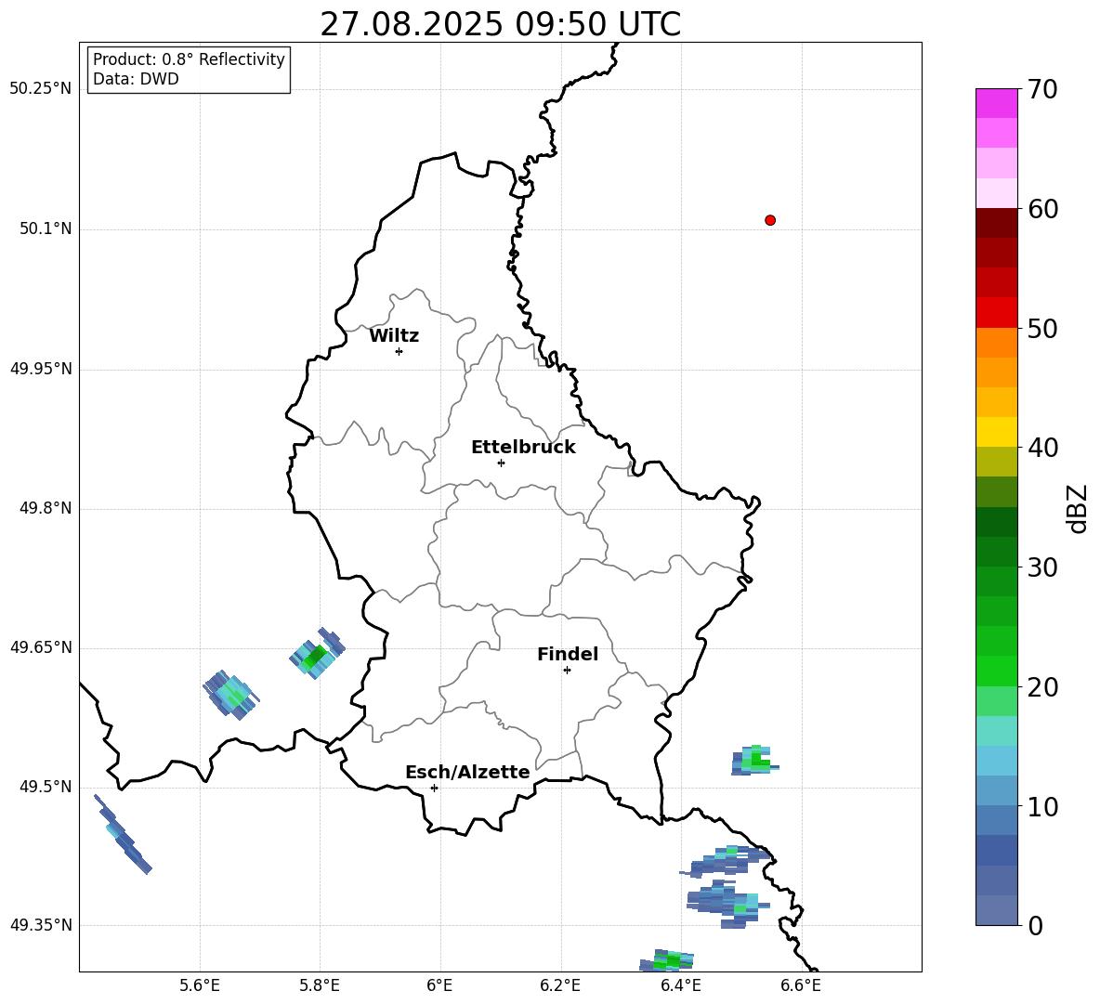
Task: Select the Findel station label
Action: coord(568,654)
